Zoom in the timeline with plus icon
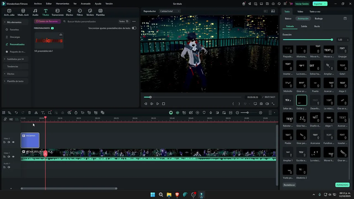 [x=261, y=113]
